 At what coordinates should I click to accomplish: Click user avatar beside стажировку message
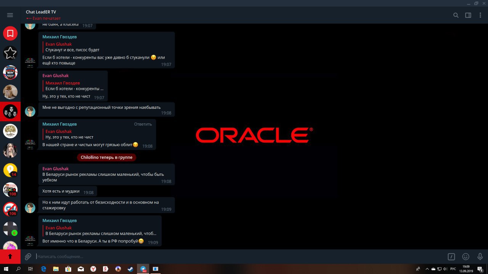(30, 208)
